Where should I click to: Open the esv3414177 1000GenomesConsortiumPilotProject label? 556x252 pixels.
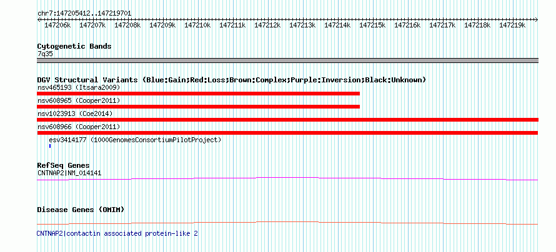point(135,140)
